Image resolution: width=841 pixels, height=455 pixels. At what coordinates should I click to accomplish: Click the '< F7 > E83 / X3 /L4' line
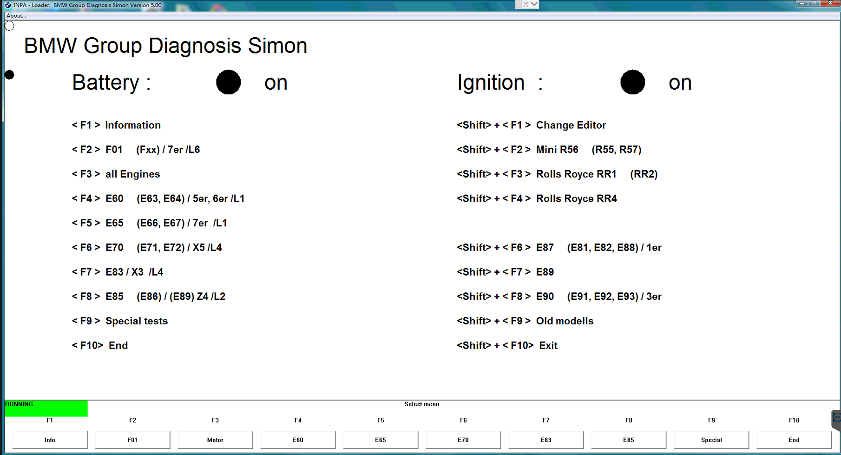point(118,272)
